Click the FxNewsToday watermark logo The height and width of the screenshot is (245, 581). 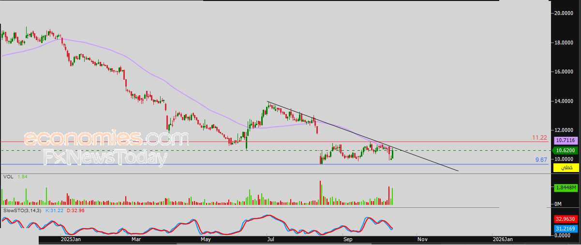[x=105, y=158]
